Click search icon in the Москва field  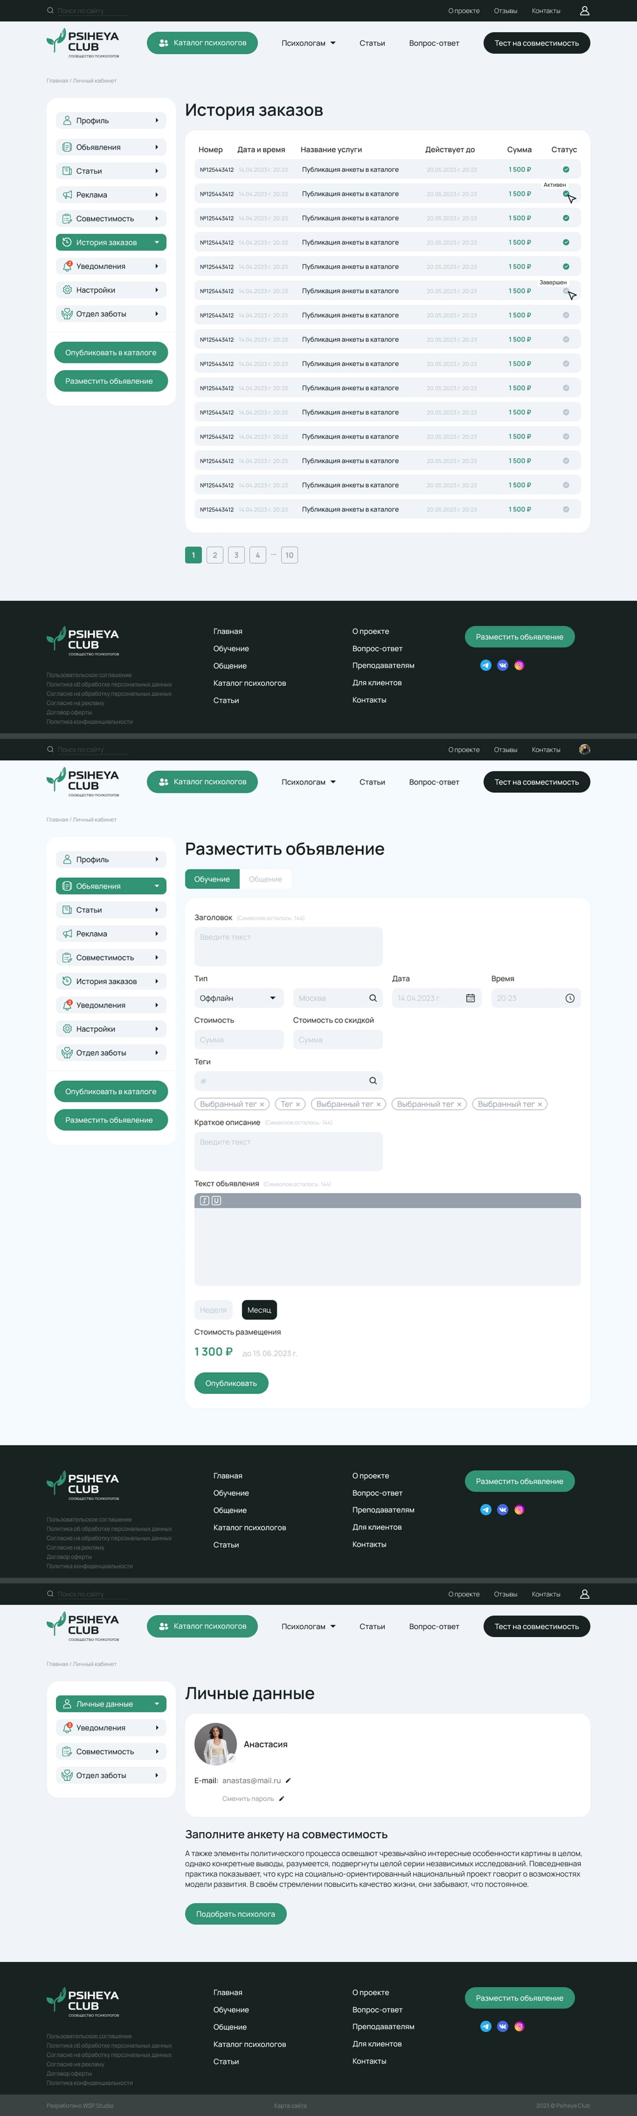tap(373, 998)
